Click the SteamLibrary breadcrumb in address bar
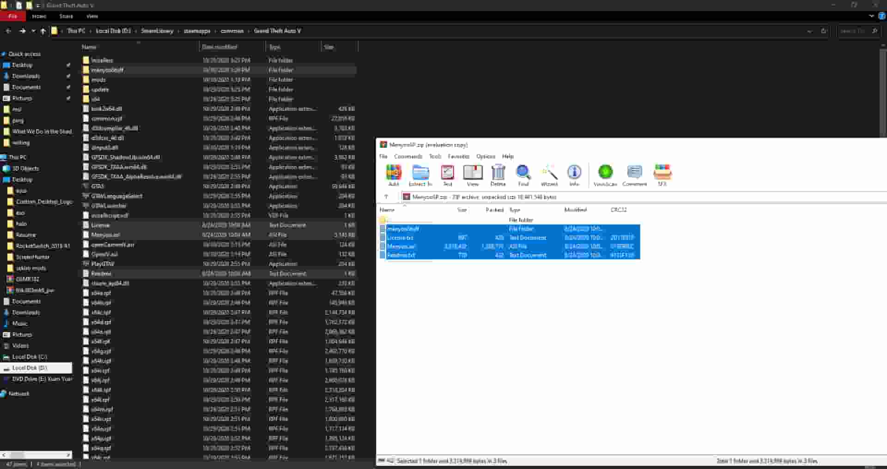This screenshot has height=469, width=887. click(x=157, y=31)
